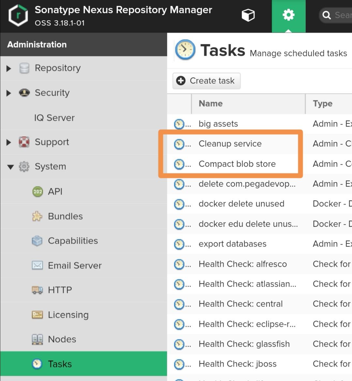Screen dimensions: 352x381
Task: Open IQ Server in the sidebar
Action: pyautogui.click(x=54, y=118)
